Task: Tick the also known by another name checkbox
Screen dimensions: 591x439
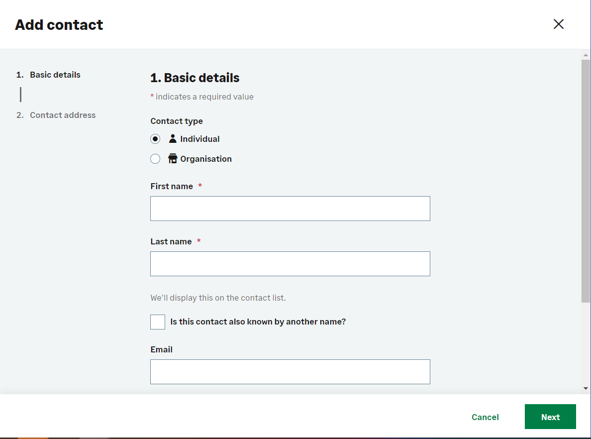Action: pyautogui.click(x=158, y=322)
